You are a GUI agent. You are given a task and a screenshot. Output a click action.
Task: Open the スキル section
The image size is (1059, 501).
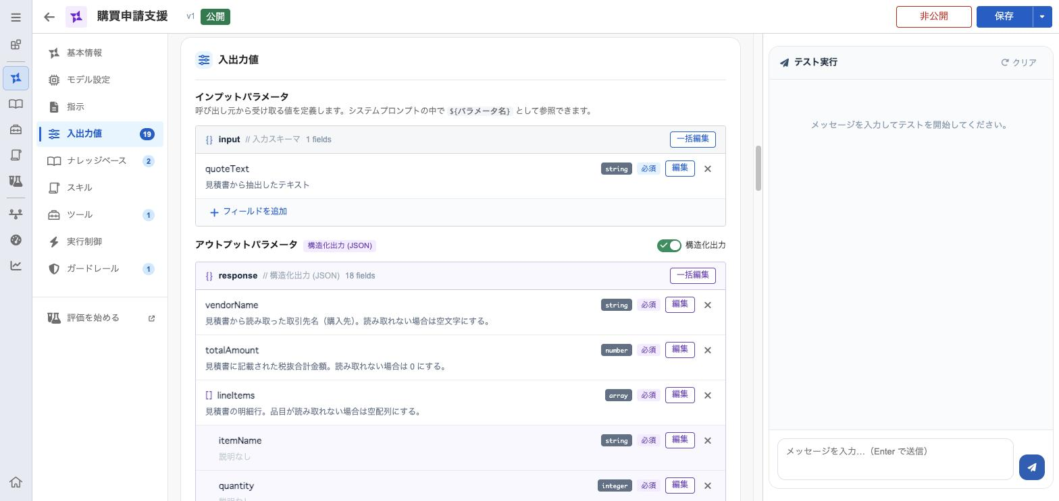click(x=100, y=187)
